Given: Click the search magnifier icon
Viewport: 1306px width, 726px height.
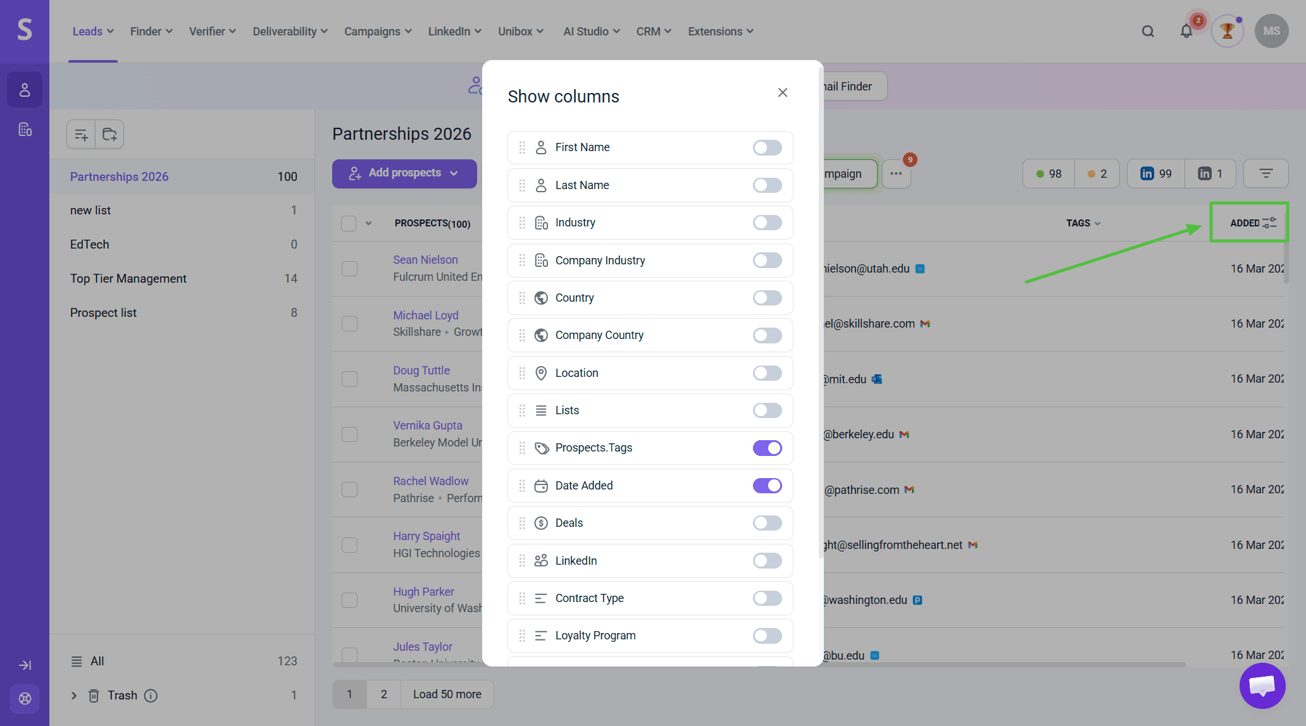Looking at the screenshot, I should [x=1148, y=31].
